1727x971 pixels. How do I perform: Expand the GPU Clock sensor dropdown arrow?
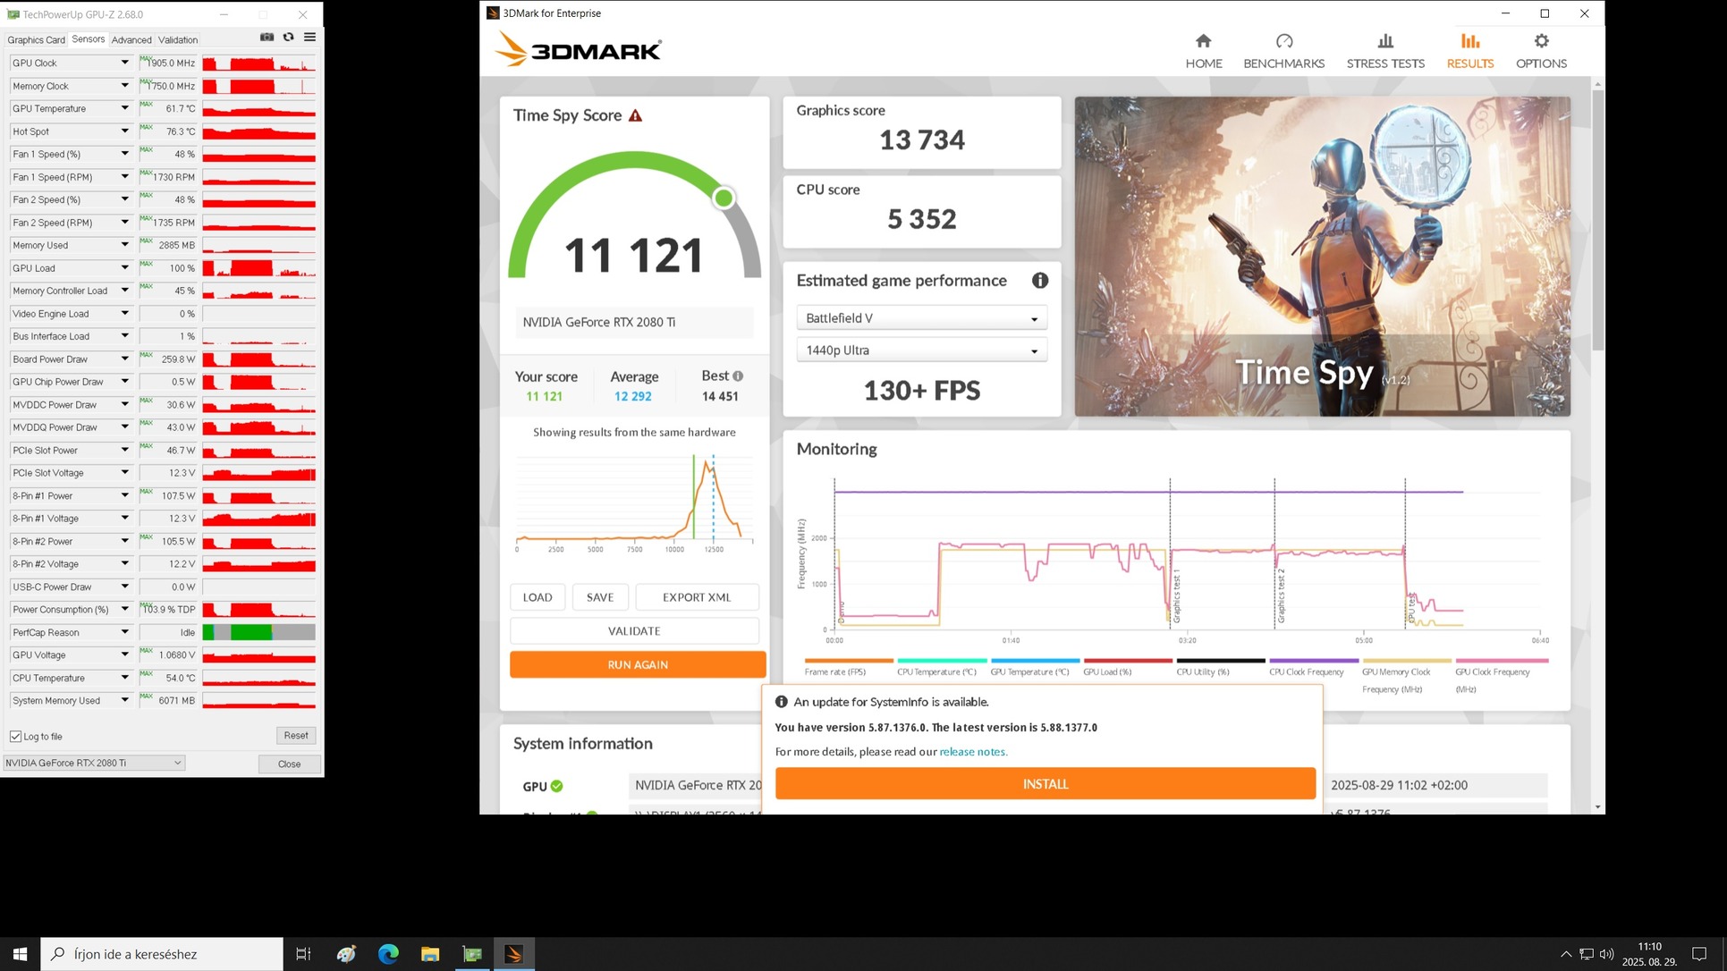point(124,63)
